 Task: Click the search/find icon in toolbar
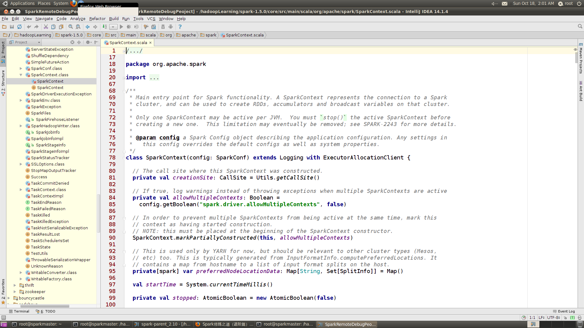coord(71,27)
